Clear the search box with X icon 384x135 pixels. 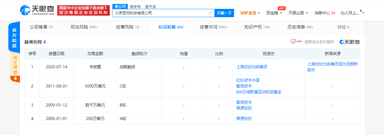tap(210, 13)
